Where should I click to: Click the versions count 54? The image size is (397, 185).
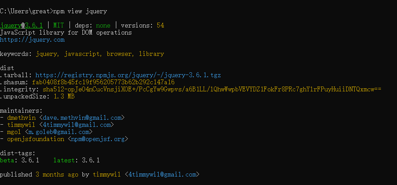point(160,25)
